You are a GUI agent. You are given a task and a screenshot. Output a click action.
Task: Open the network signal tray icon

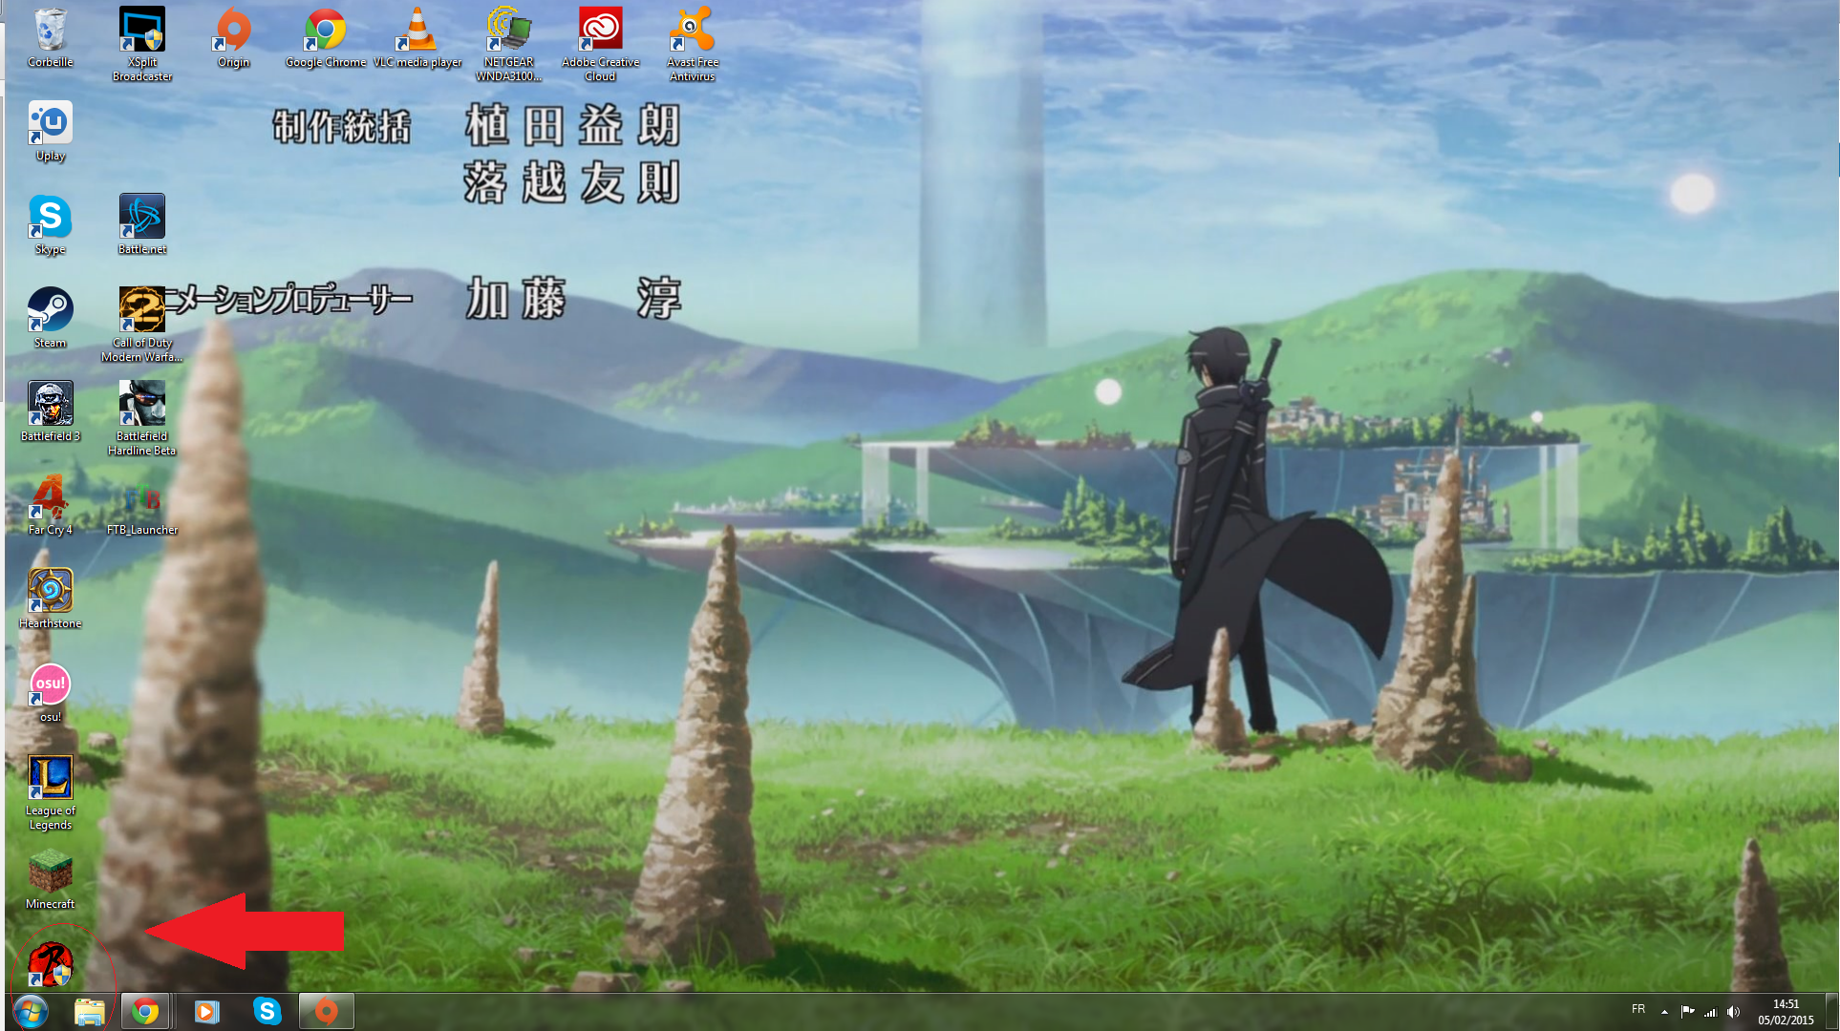point(1710,1011)
